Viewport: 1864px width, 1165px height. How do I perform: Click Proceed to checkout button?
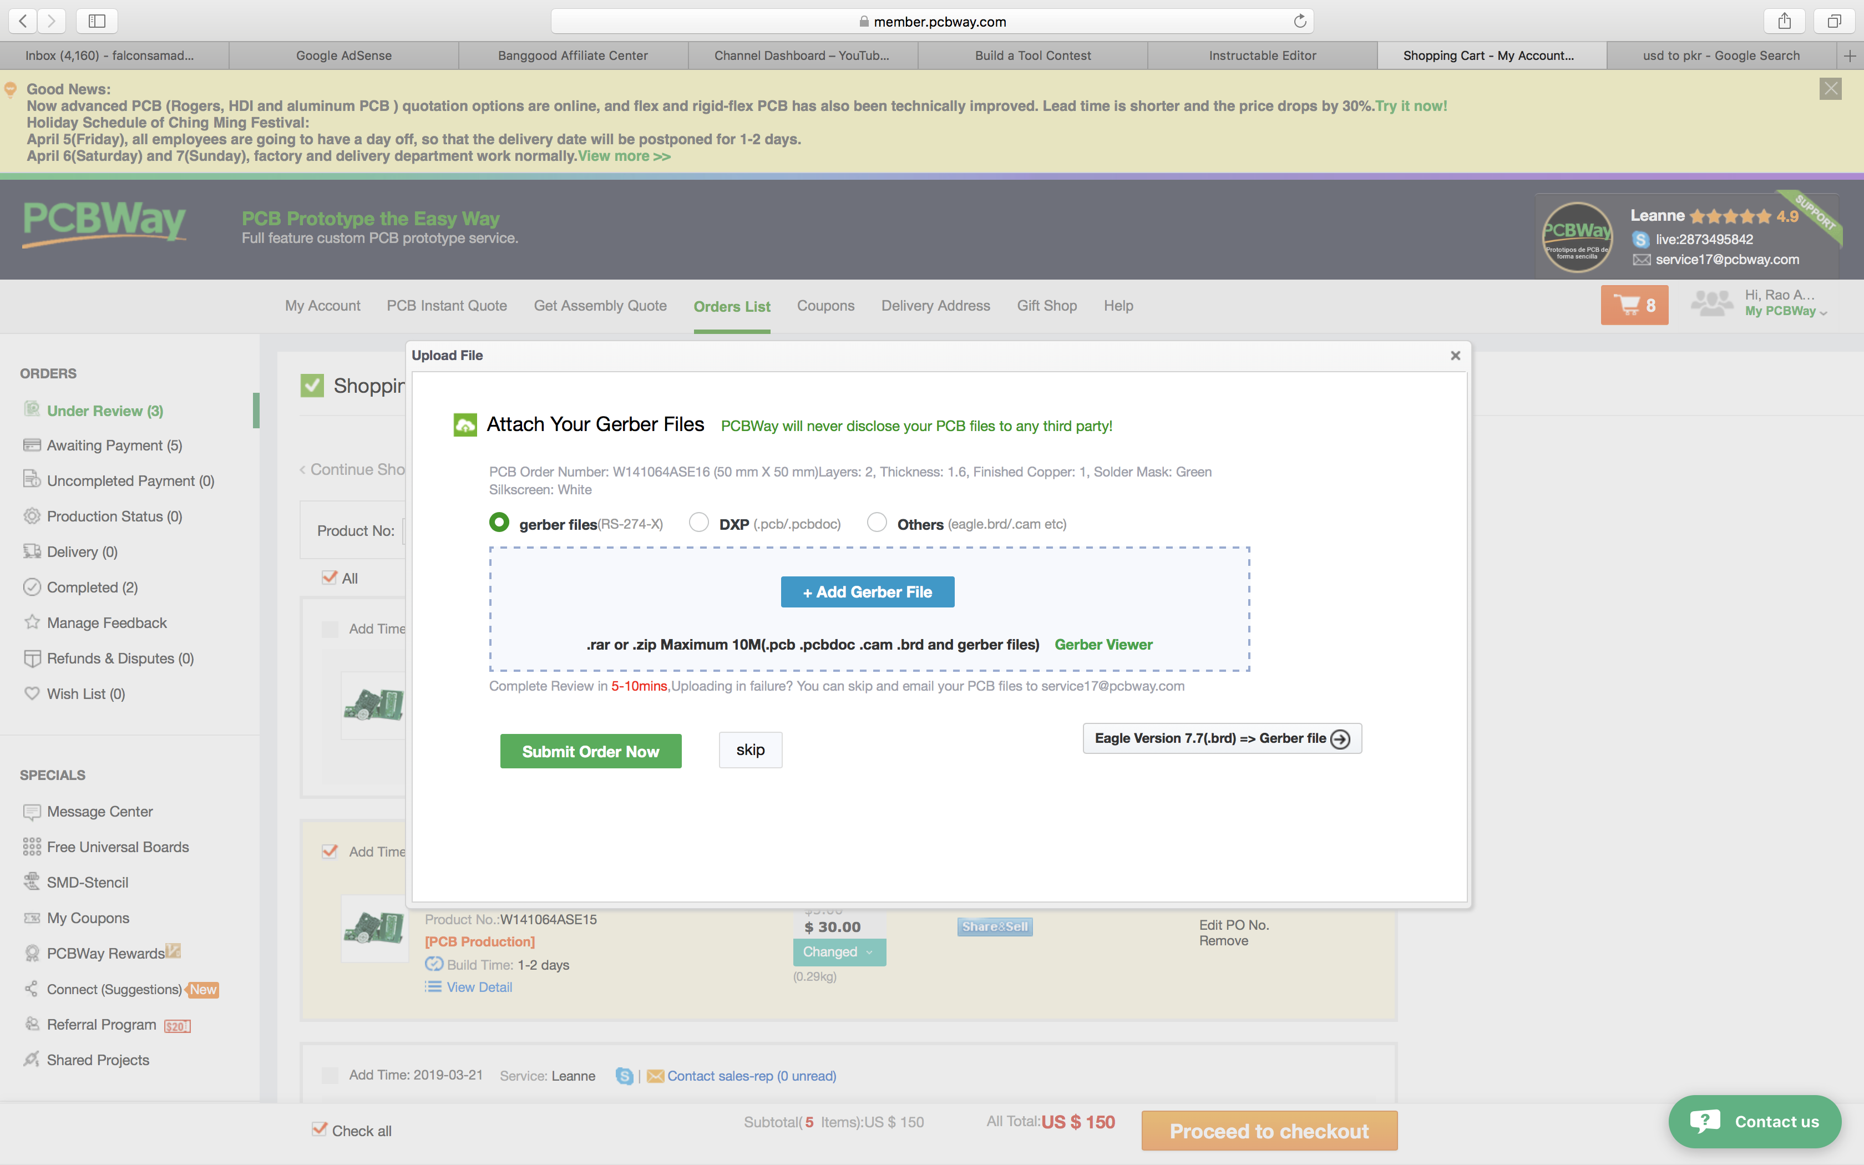(1269, 1131)
